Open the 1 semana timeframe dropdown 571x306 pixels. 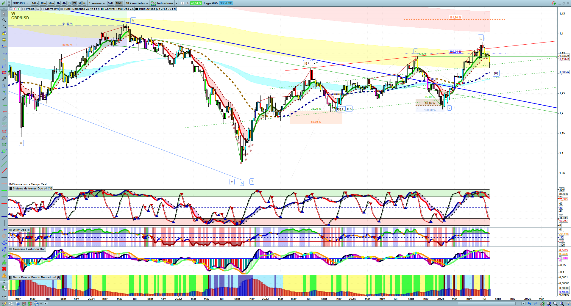click(97, 3)
